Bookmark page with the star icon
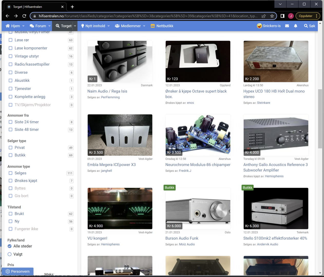Screen dimensions: 324x277 pyautogui.click(x=272, y=16)
